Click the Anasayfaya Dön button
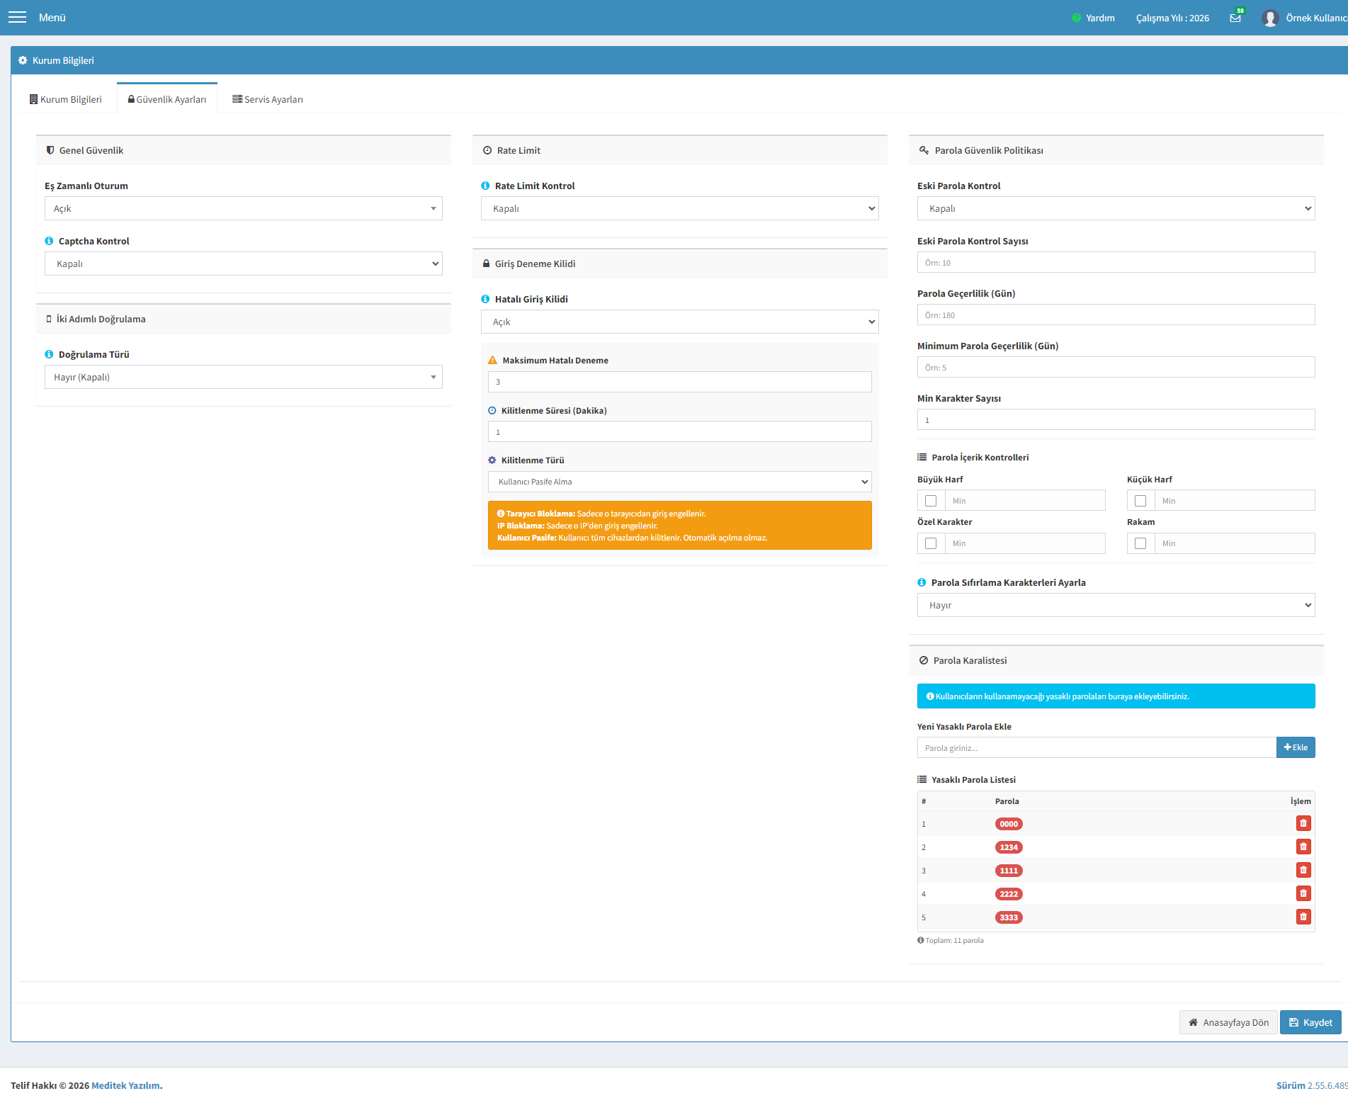Screen dimensions: 1348x1103 1228,1022
